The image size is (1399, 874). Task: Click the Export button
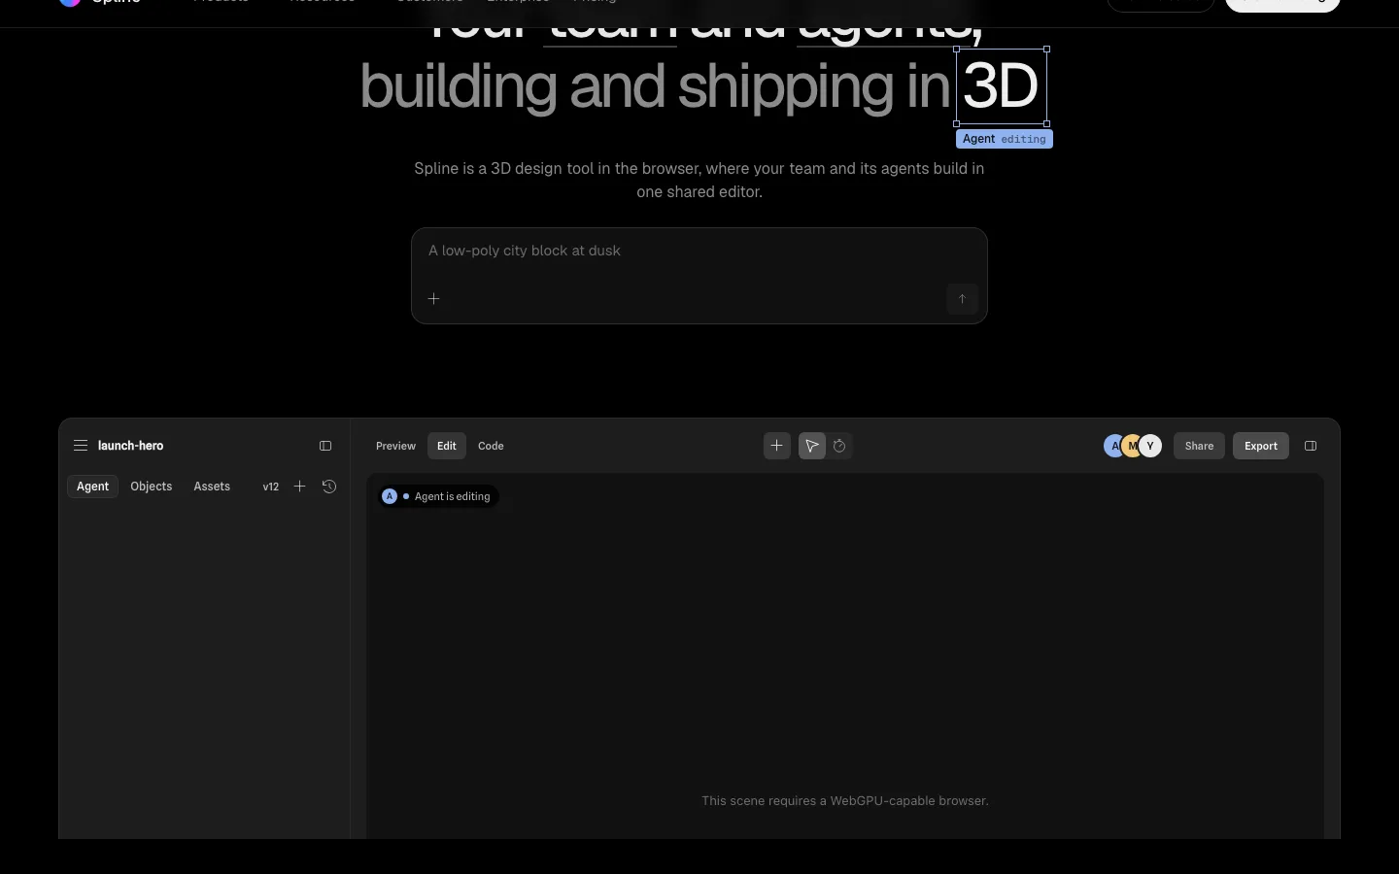click(x=1261, y=446)
